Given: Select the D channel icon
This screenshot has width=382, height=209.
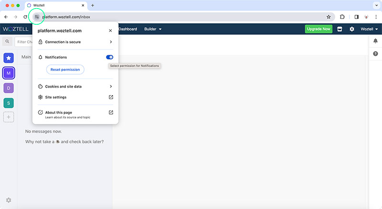Looking at the screenshot, I should (9, 88).
